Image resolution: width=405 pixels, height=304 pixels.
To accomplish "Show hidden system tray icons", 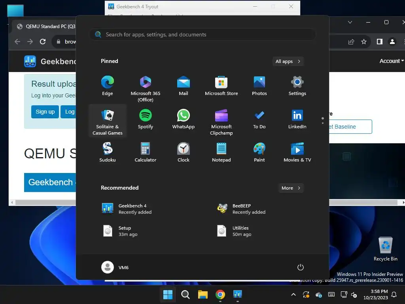I will click(x=293, y=294).
